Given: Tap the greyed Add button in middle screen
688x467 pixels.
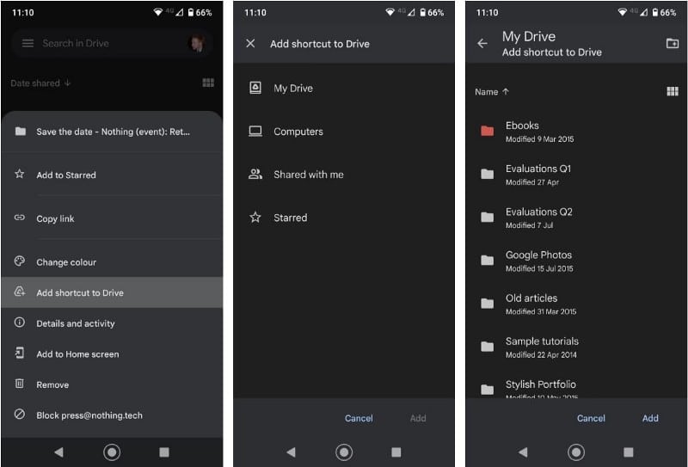Looking at the screenshot, I should pos(418,418).
